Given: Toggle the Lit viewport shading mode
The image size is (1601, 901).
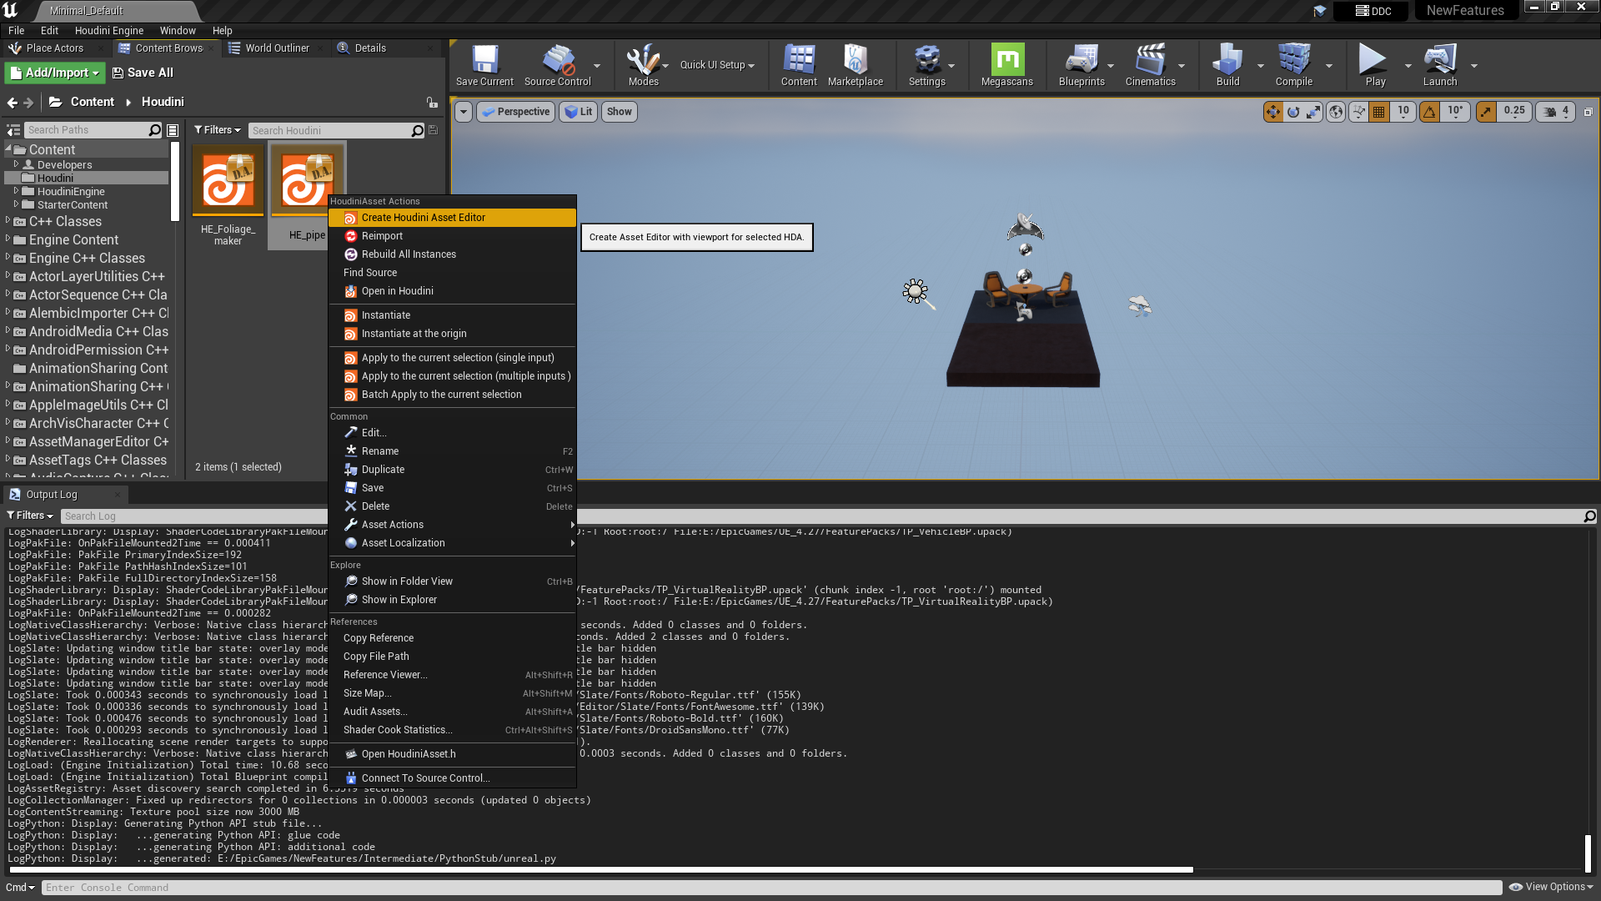Looking at the screenshot, I should [x=578, y=111].
